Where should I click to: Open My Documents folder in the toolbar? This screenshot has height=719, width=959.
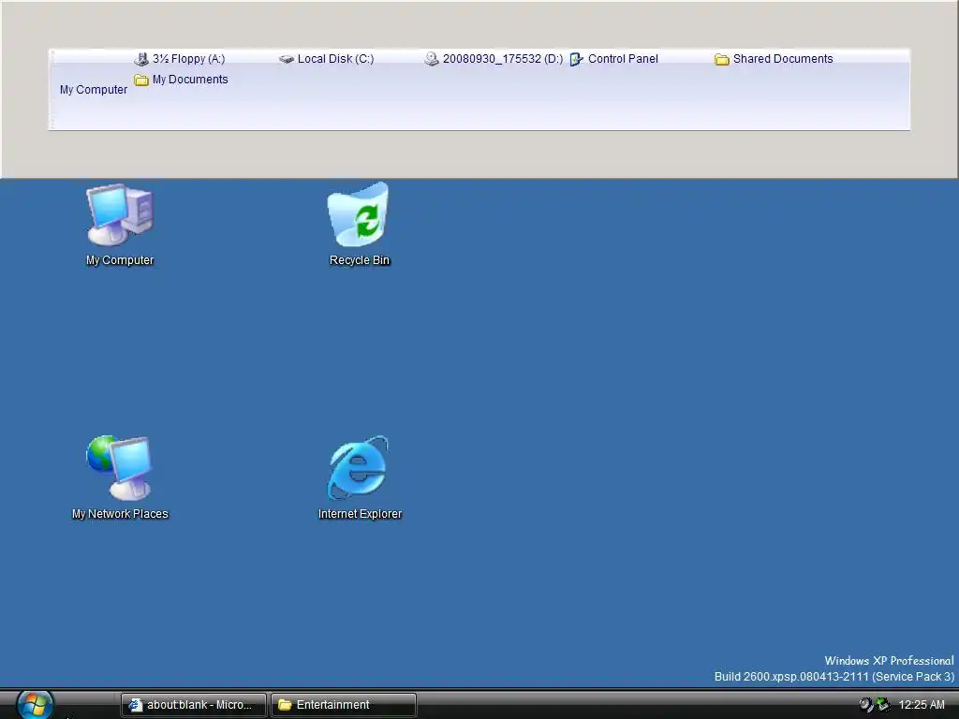[181, 80]
